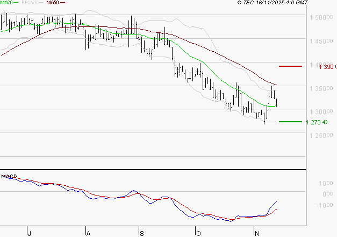Click the O month label on time axis
Image resolution: width=337 pixels, height=237 pixels.
pos(197,233)
